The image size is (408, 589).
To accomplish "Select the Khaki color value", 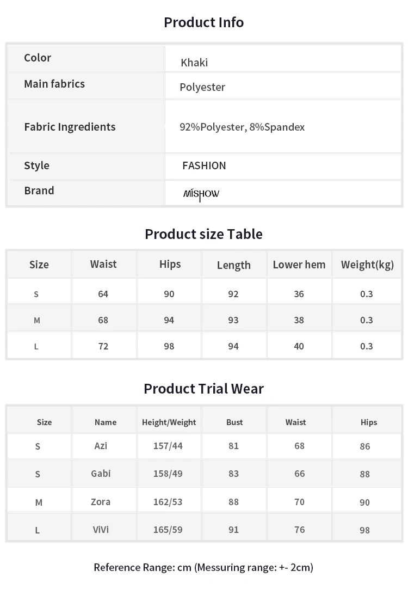I will [194, 63].
